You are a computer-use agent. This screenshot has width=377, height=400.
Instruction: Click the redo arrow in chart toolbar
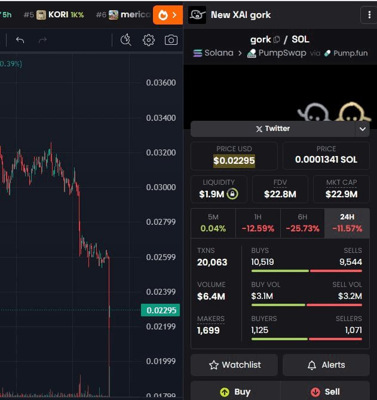click(42, 40)
